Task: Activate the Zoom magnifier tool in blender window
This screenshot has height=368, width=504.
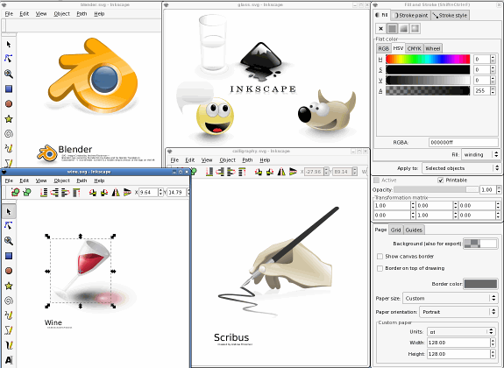Action: [x=9, y=74]
